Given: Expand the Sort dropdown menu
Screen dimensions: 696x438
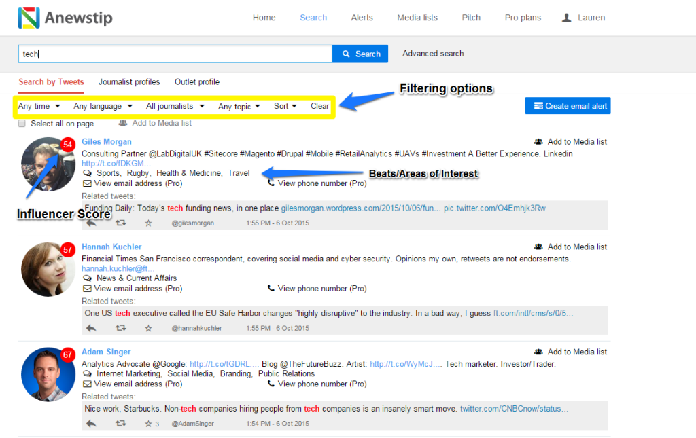Looking at the screenshot, I should tap(285, 106).
